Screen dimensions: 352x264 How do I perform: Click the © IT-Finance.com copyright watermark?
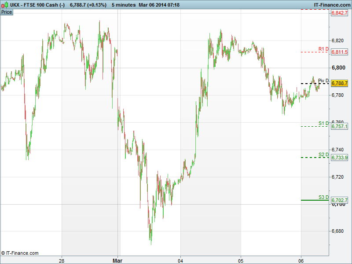[20, 253]
